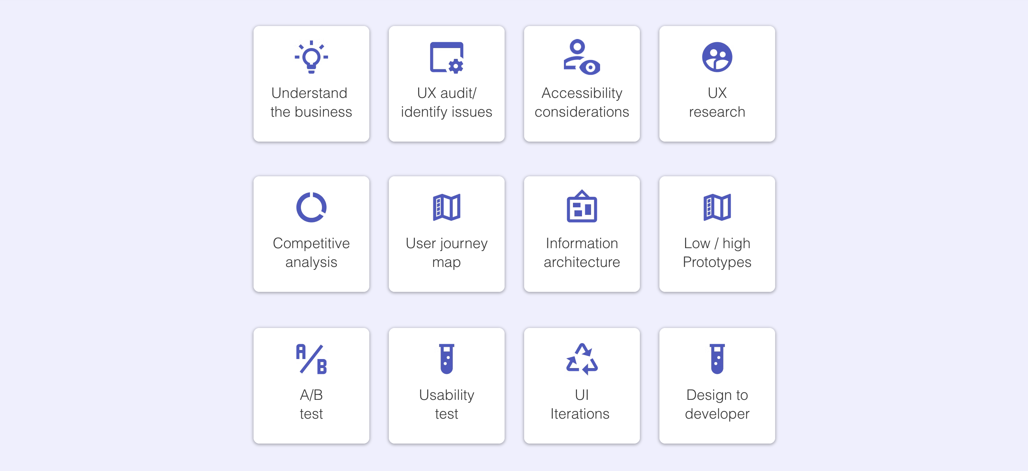Click the lightbulb icon on Understand the business
The height and width of the screenshot is (471, 1028).
point(311,57)
